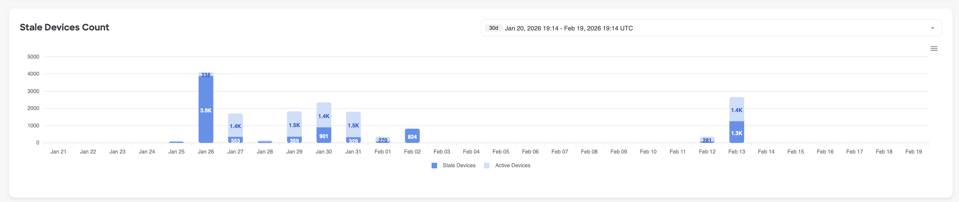Click the 30d time range badge
Screen dimensions: 959x202
pyautogui.click(x=493, y=28)
